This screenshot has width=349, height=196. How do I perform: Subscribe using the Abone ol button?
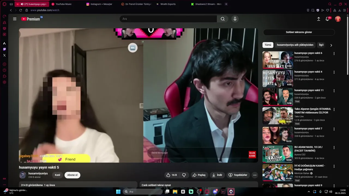coord(72,175)
